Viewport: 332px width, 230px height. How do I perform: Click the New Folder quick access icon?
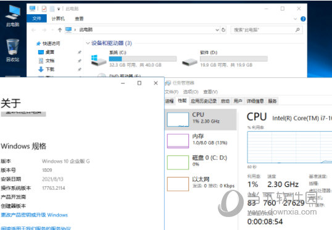(52, 9)
